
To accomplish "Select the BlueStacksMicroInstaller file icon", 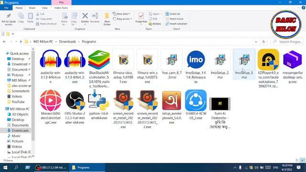I will (99, 59).
